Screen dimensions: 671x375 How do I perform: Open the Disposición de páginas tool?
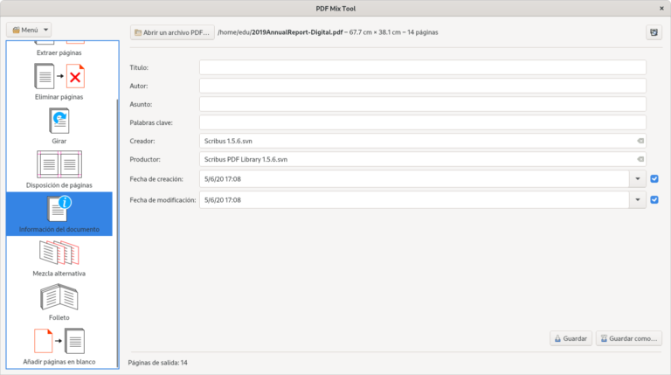pos(59,170)
